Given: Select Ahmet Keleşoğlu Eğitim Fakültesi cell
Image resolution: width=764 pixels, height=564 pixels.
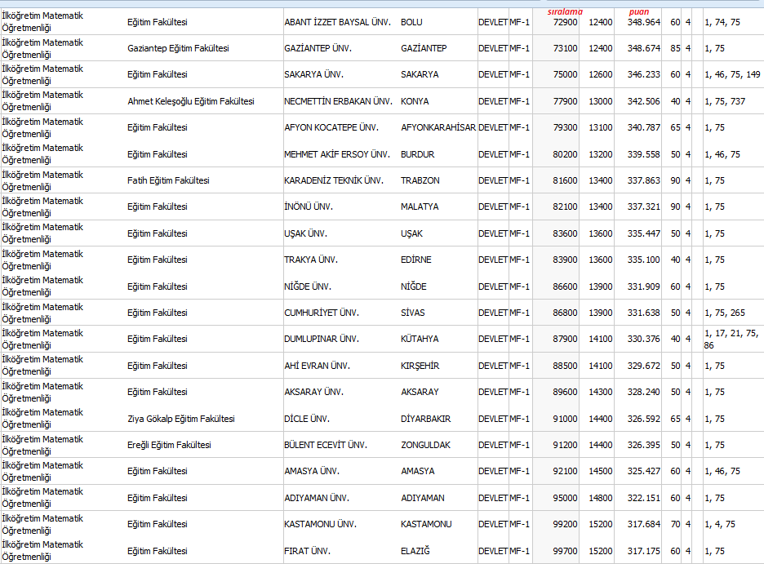Looking at the screenshot, I should 191,101.
